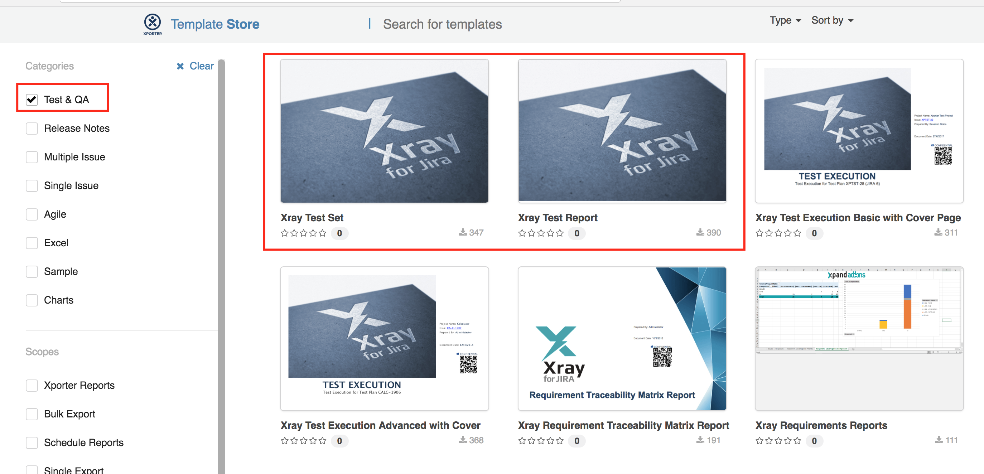This screenshot has height=474, width=984.
Task: Enable the Release Notes category checkbox
Action: click(32, 128)
